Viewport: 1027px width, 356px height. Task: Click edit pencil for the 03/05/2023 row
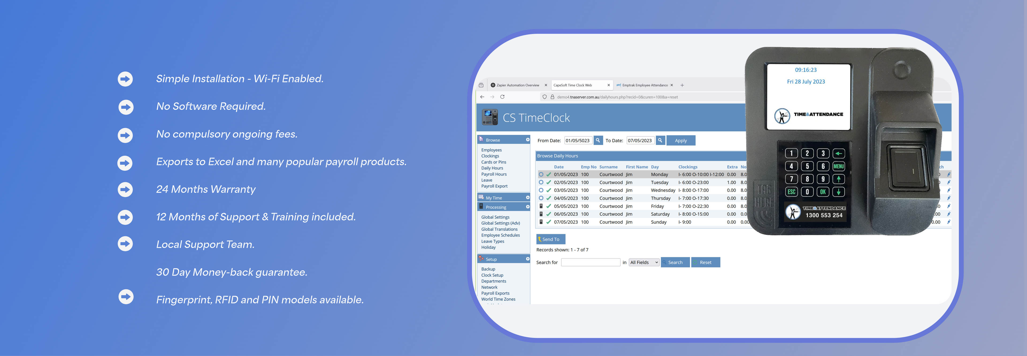tap(949, 190)
